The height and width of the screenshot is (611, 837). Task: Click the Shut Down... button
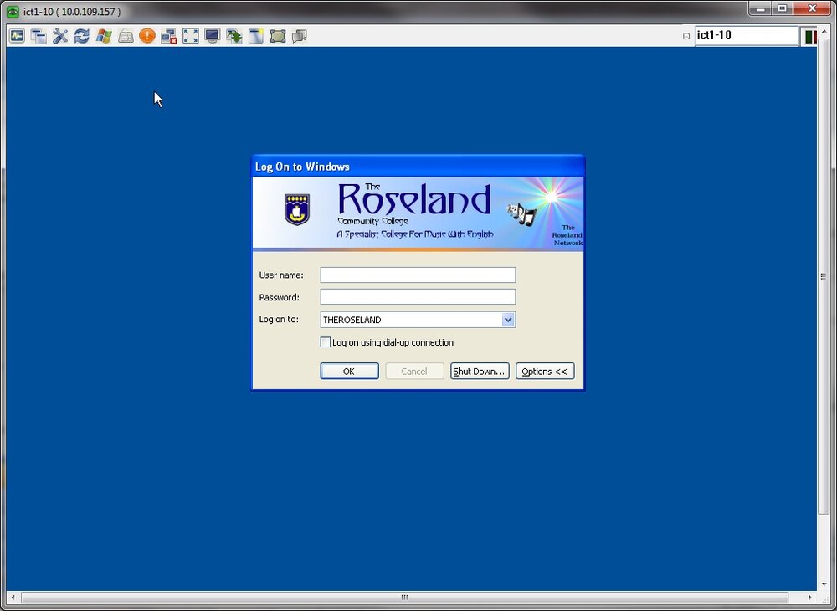(480, 372)
